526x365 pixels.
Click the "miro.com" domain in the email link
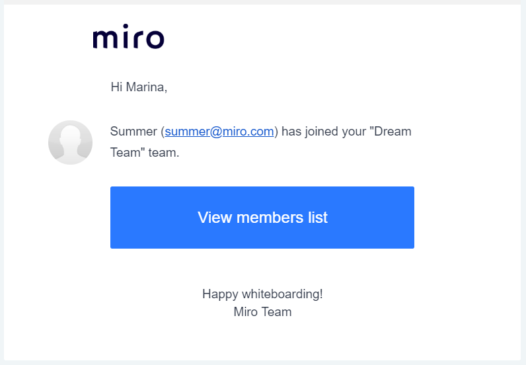252,132
